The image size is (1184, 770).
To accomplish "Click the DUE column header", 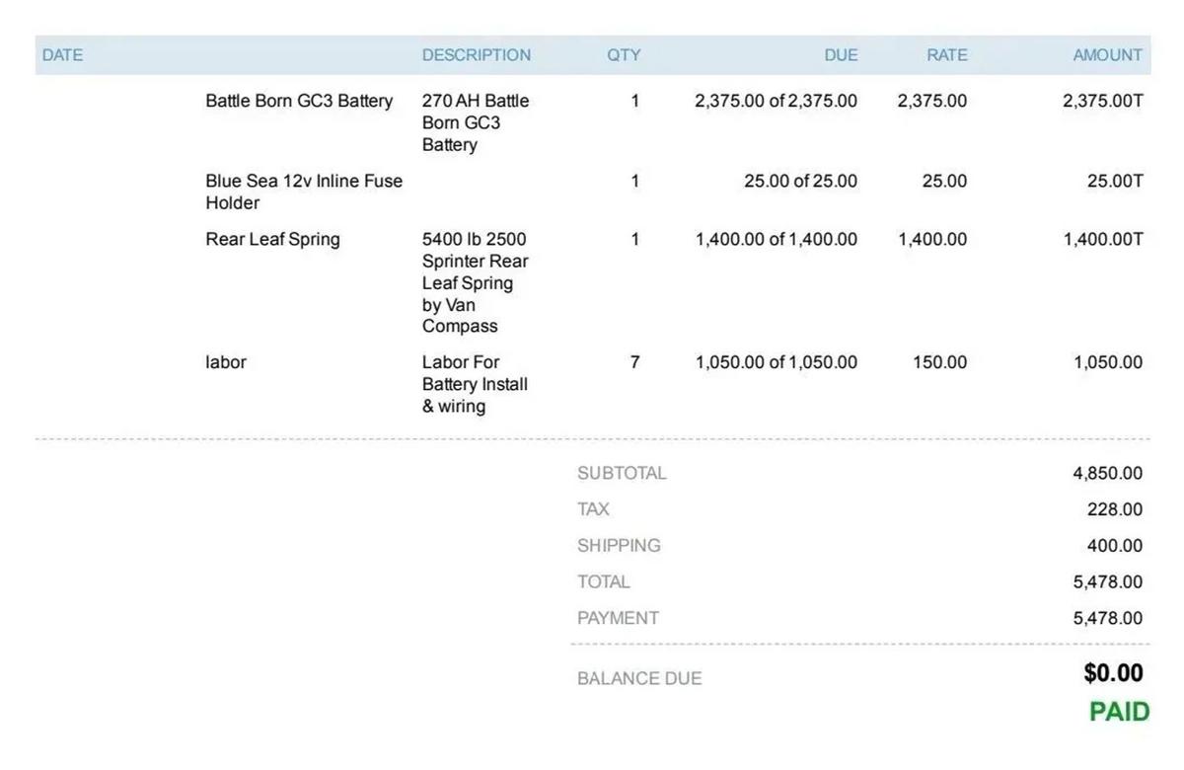I will [841, 55].
